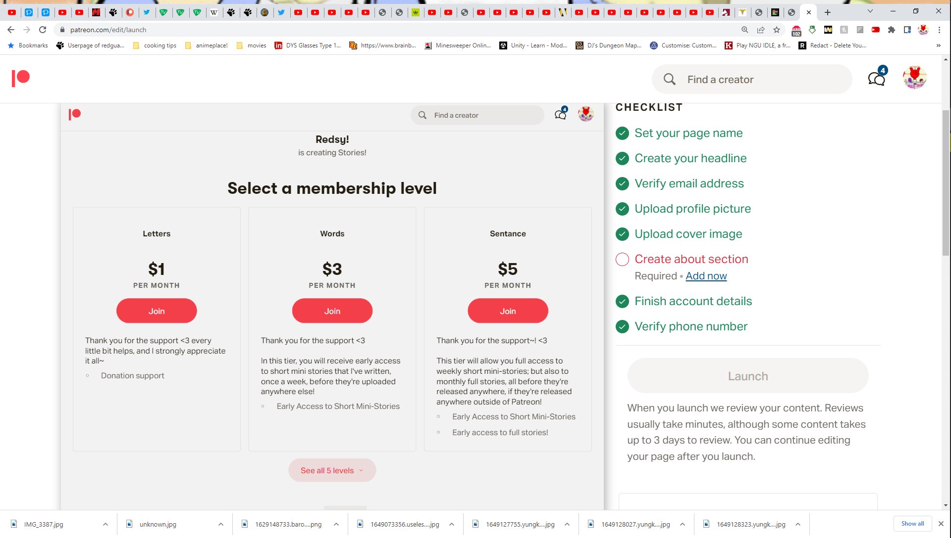
Task: Click the Set your page name checkmark
Action: pyautogui.click(x=622, y=133)
